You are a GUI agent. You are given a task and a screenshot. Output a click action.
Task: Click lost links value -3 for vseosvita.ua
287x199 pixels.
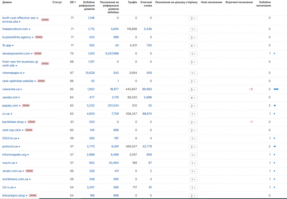coord(251,89)
